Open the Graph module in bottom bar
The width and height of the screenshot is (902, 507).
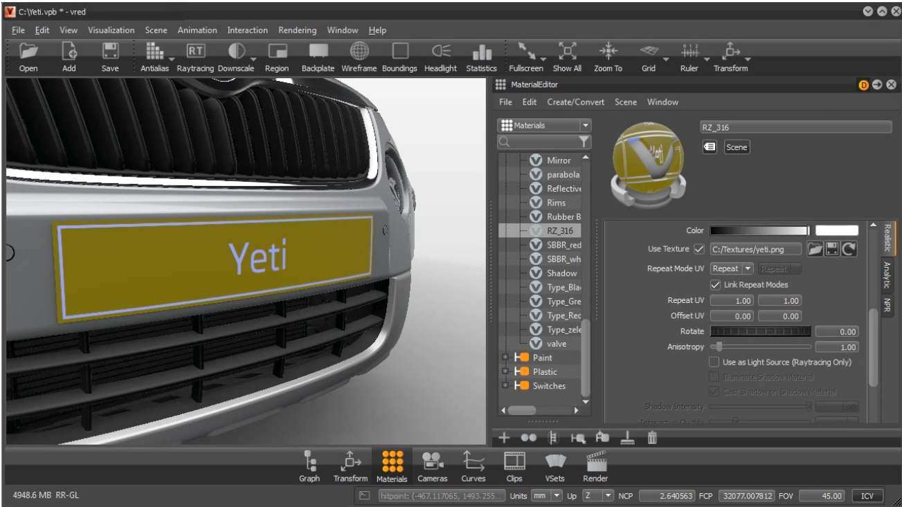coord(309,461)
